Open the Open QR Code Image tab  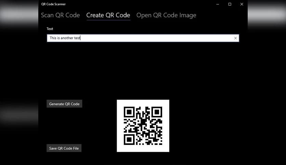(x=166, y=15)
